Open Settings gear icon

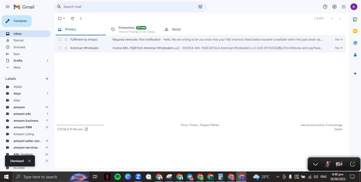point(334,7)
